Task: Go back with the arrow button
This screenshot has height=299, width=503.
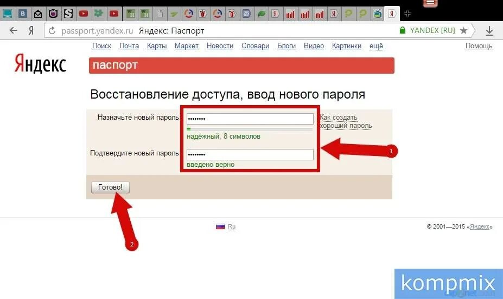Action: click(x=14, y=30)
